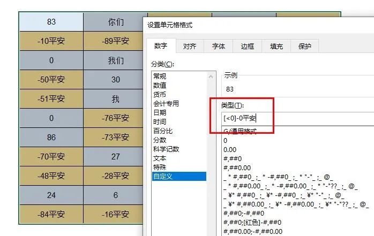Select 会计专用 category
The height and width of the screenshot is (236, 374).
pos(166,103)
